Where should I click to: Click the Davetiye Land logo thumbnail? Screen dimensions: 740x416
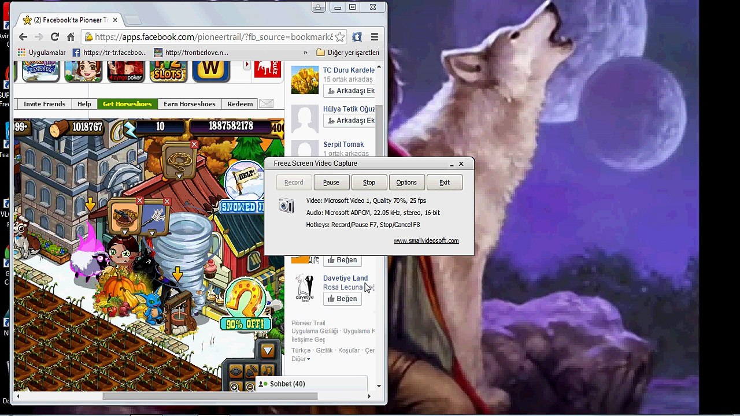(305, 288)
